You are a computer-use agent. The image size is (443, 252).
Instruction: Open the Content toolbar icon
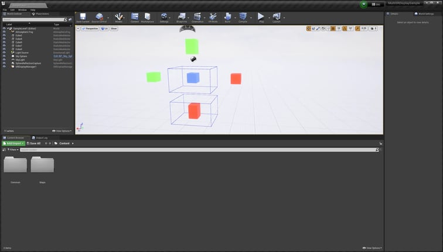point(135,18)
